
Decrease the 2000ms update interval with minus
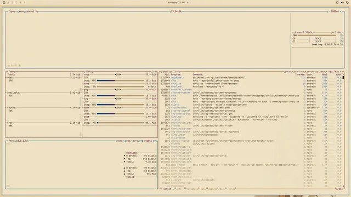pos(329,11)
